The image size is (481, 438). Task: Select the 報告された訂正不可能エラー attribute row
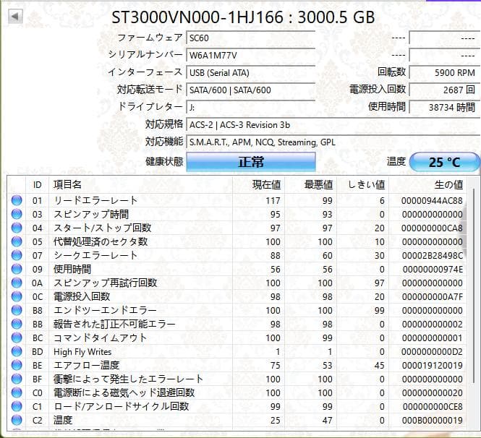pos(237,324)
